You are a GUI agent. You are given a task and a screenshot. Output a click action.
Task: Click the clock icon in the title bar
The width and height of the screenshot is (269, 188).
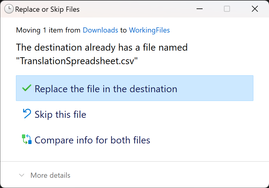click(x=9, y=9)
